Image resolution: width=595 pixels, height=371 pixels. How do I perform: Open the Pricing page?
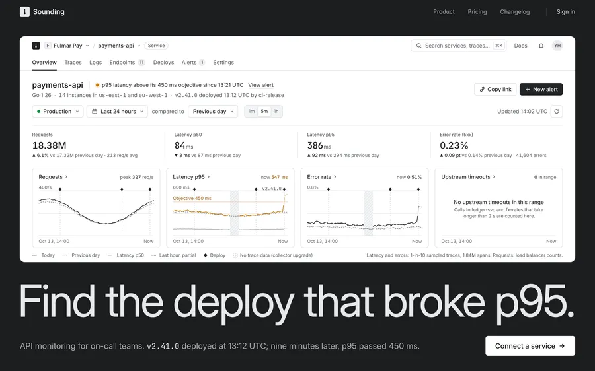click(x=477, y=11)
